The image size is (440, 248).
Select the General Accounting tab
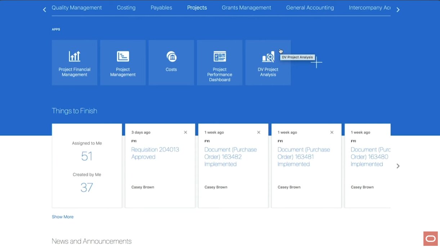point(310,8)
